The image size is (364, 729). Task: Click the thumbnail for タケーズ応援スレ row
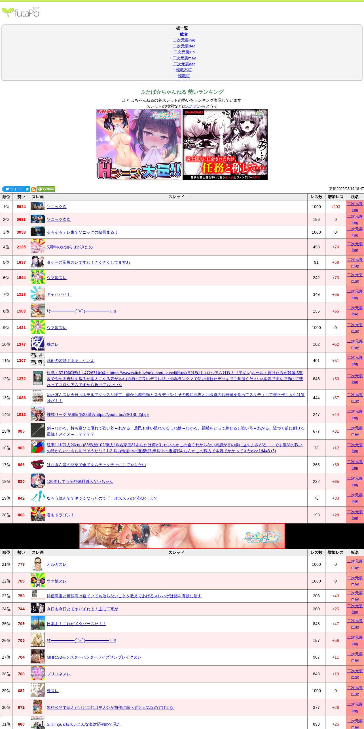pyautogui.click(x=38, y=262)
